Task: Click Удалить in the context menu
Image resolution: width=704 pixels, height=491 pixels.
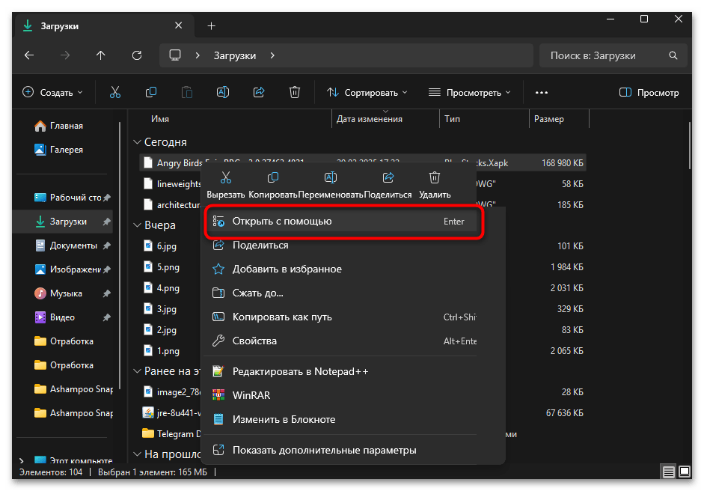Action: click(x=435, y=185)
